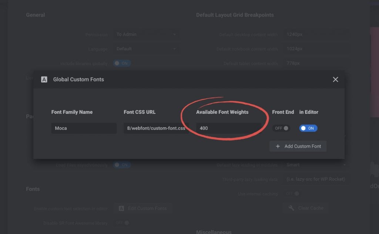379x234 pixels.
Task: Disable Load files asynchronously
Action: click(x=122, y=165)
